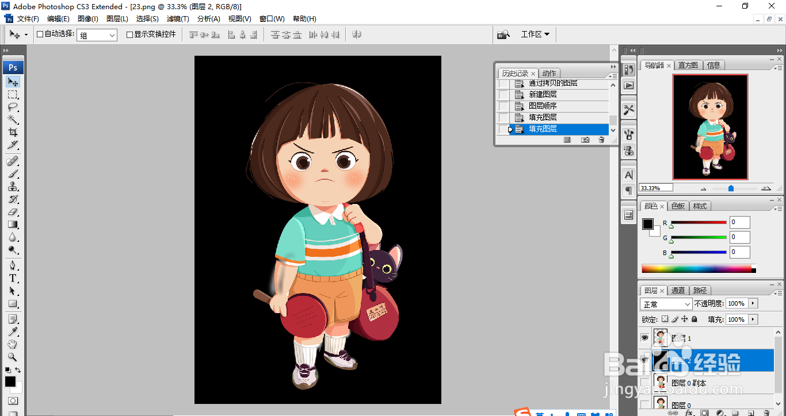786x416 pixels.
Task: Toggle lock image pixels
Action: pyautogui.click(x=675, y=319)
